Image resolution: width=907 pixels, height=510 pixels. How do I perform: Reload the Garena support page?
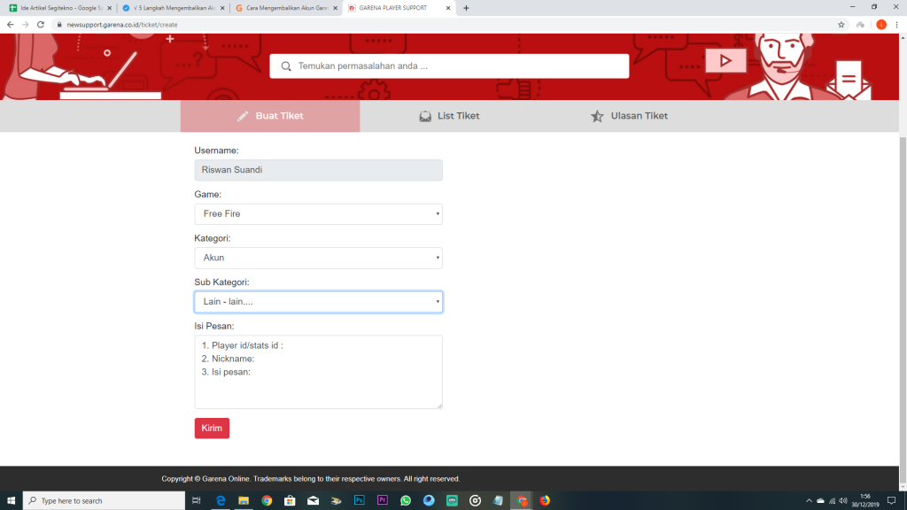pyautogui.click(x=41, y=25)
